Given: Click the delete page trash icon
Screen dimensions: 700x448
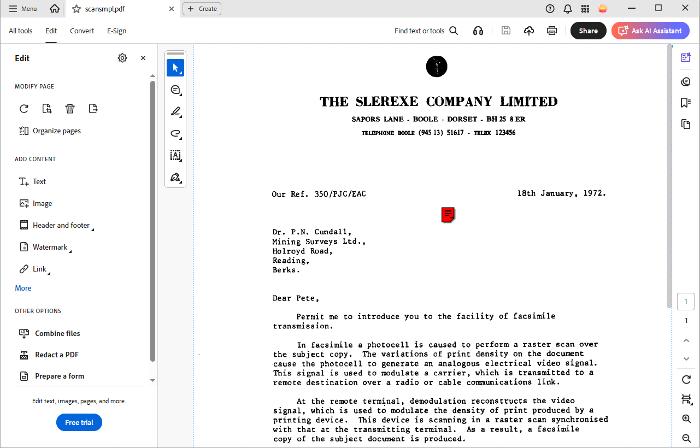Looking at the screenshot, I should point(70,109).
